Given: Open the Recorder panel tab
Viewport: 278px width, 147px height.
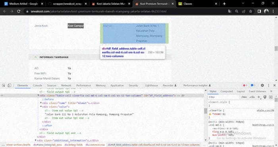Looking at the screenshot, I should click(x=170, y=85).
